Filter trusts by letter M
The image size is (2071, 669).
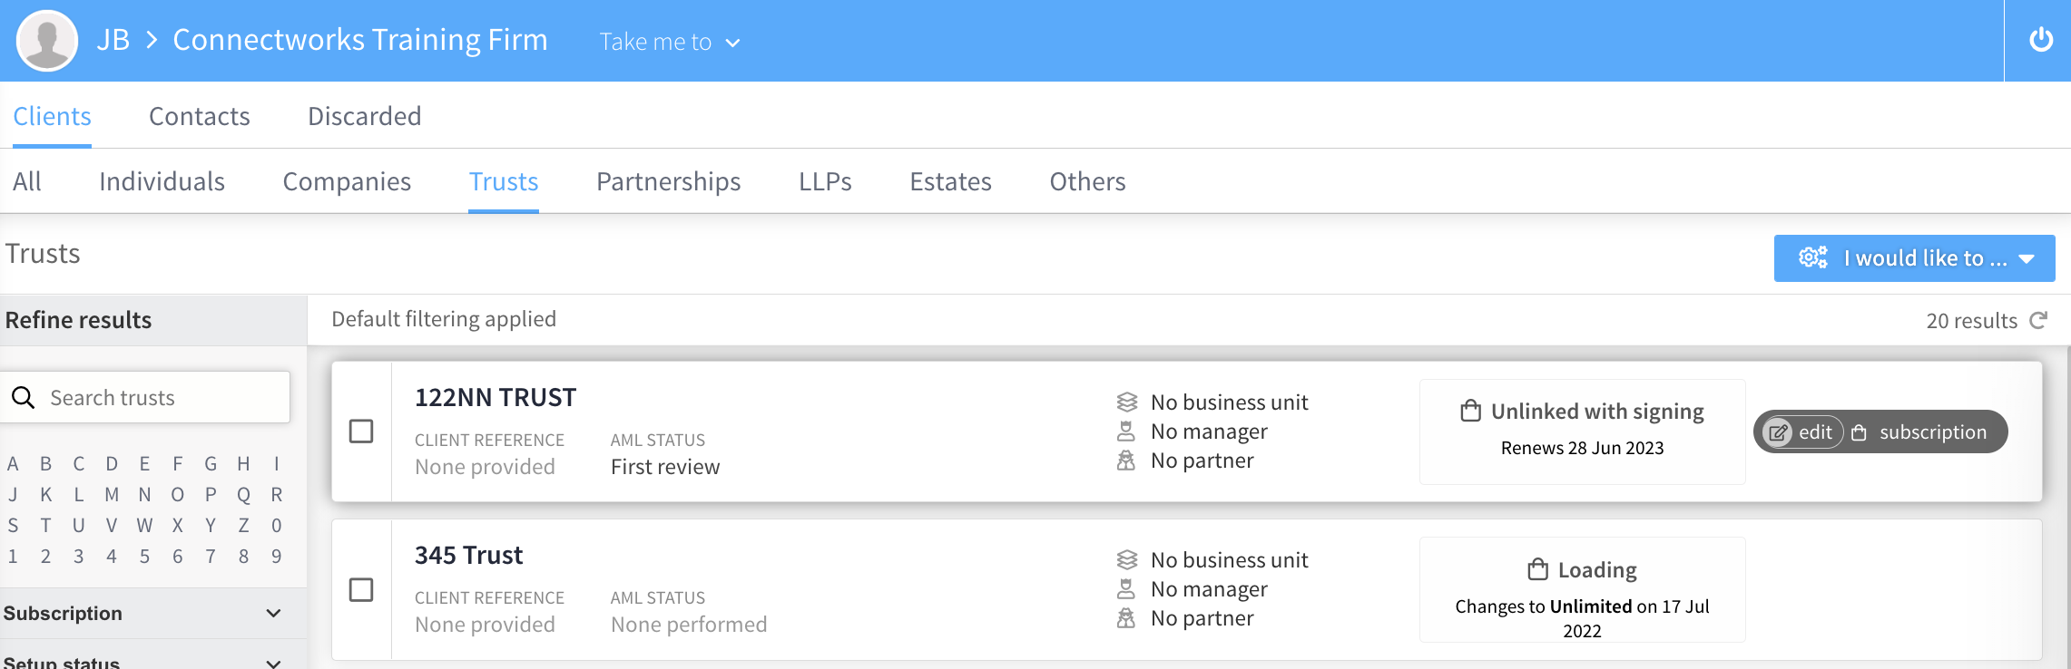click(x=112, y=495)
